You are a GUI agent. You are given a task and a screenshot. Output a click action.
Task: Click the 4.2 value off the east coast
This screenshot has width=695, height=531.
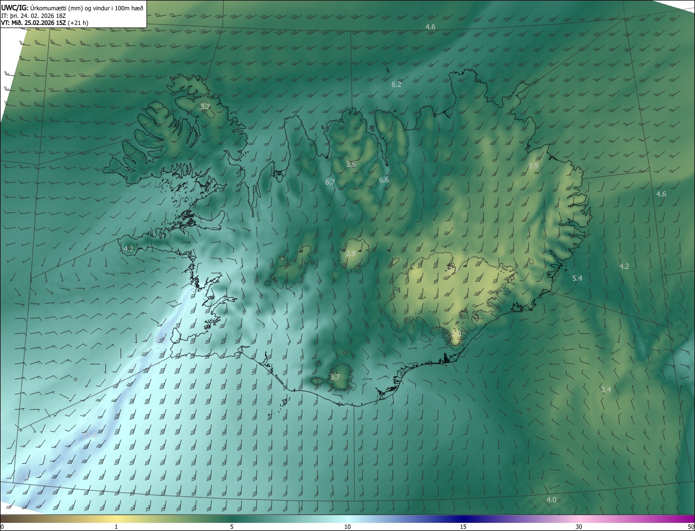point(624,266)
